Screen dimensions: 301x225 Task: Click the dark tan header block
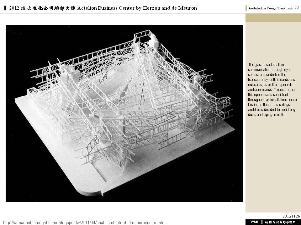273,18
